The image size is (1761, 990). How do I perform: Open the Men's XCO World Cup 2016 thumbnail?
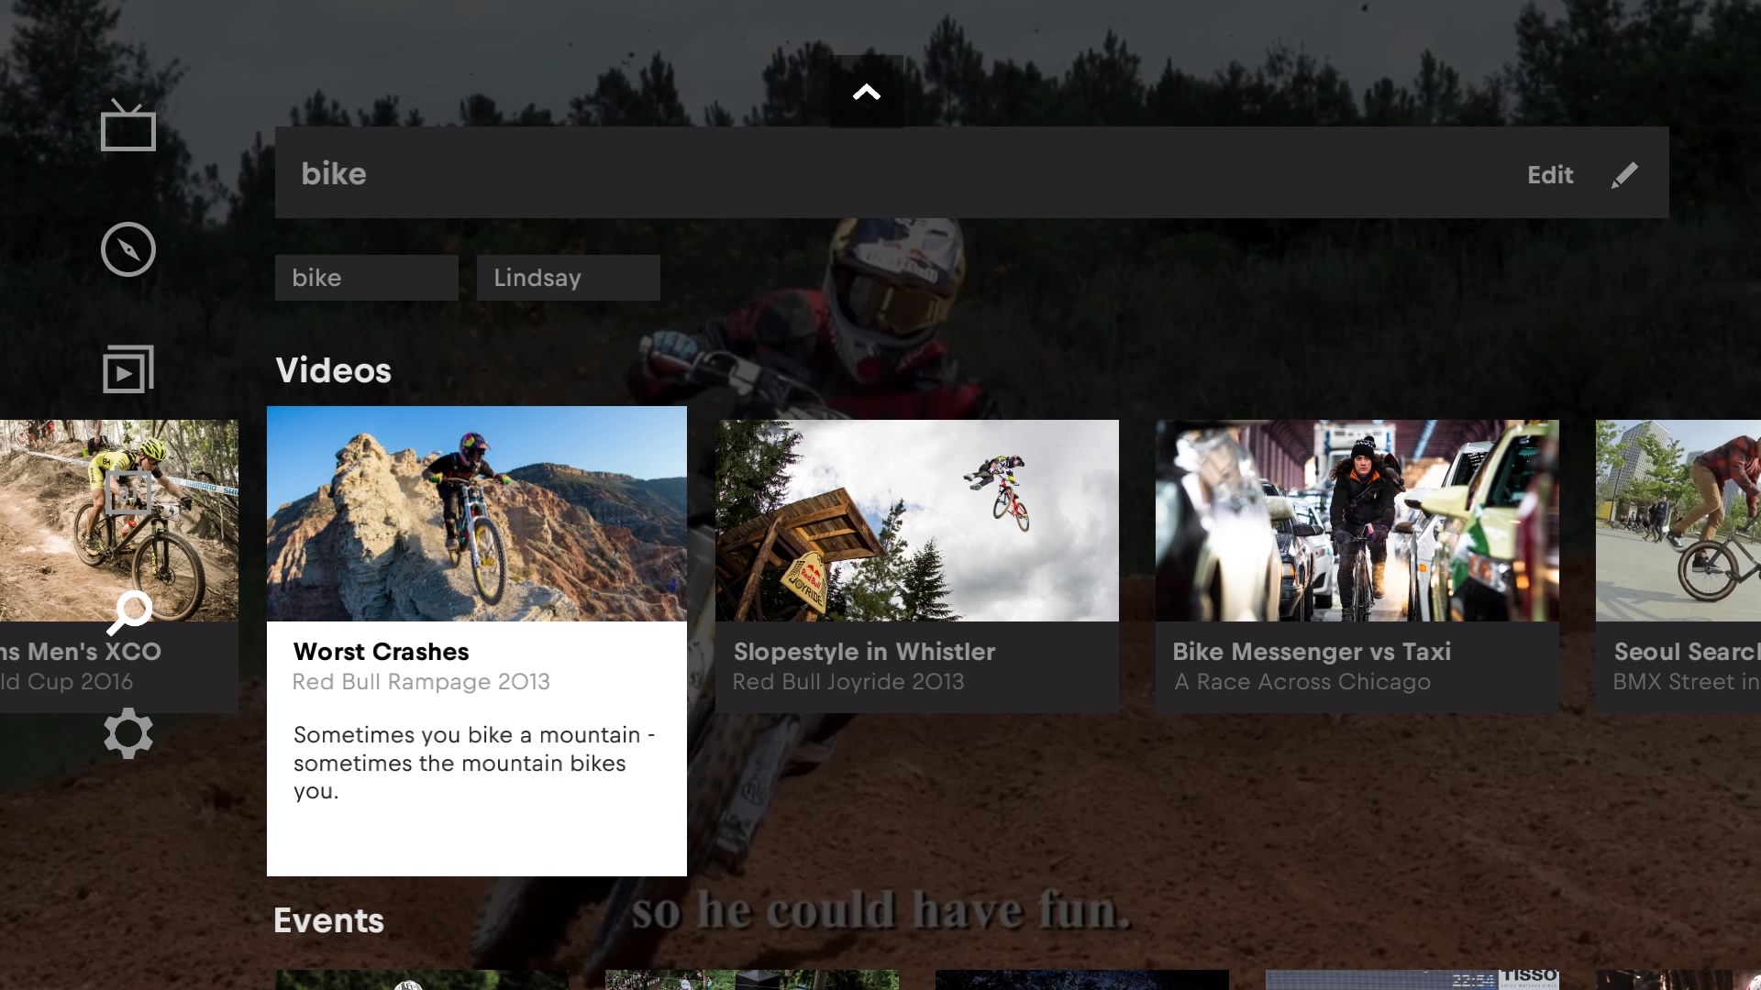[119, 521]
